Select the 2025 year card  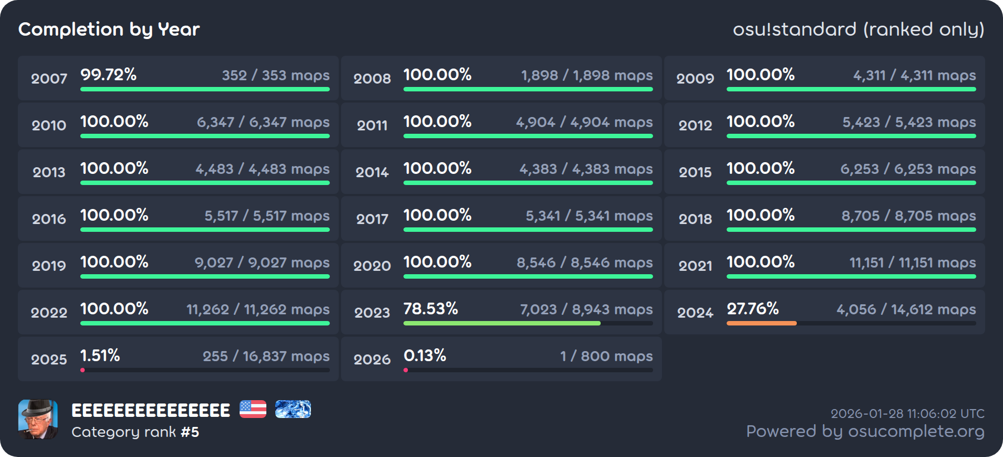(178, 359)
